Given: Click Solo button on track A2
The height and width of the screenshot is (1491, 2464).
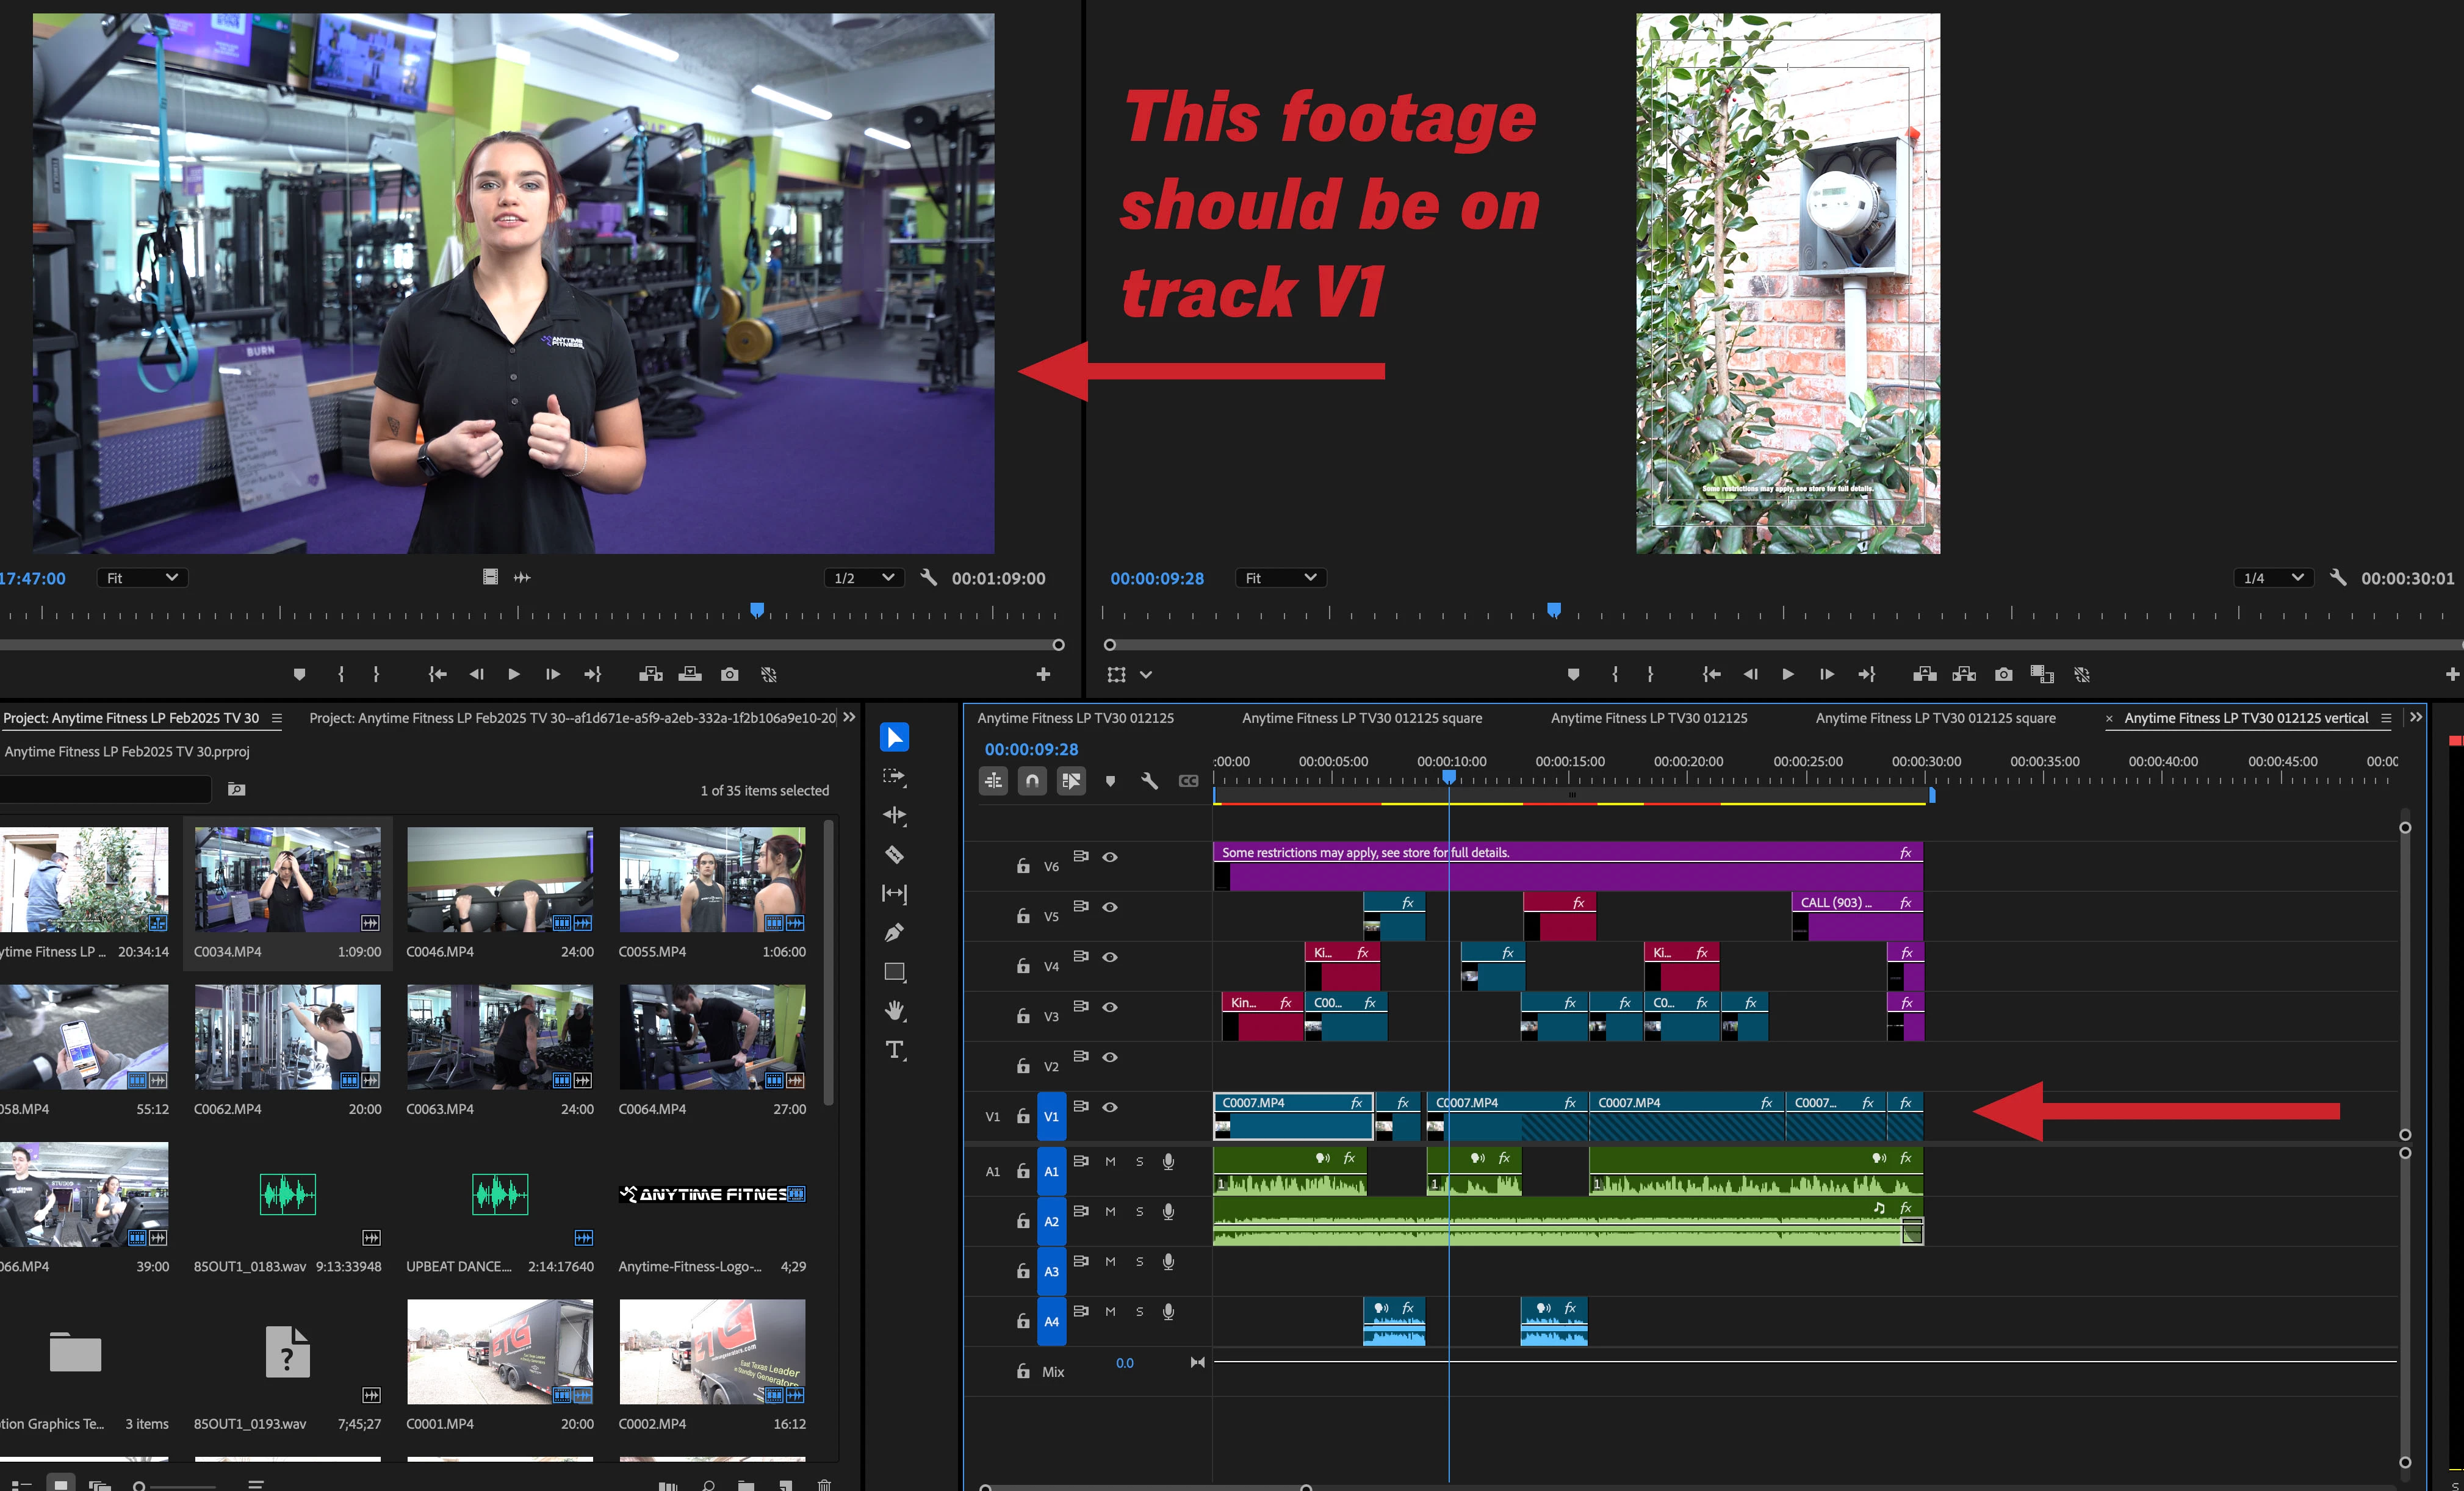Looking at the screenshot, I should [x=1139, y=1211].
